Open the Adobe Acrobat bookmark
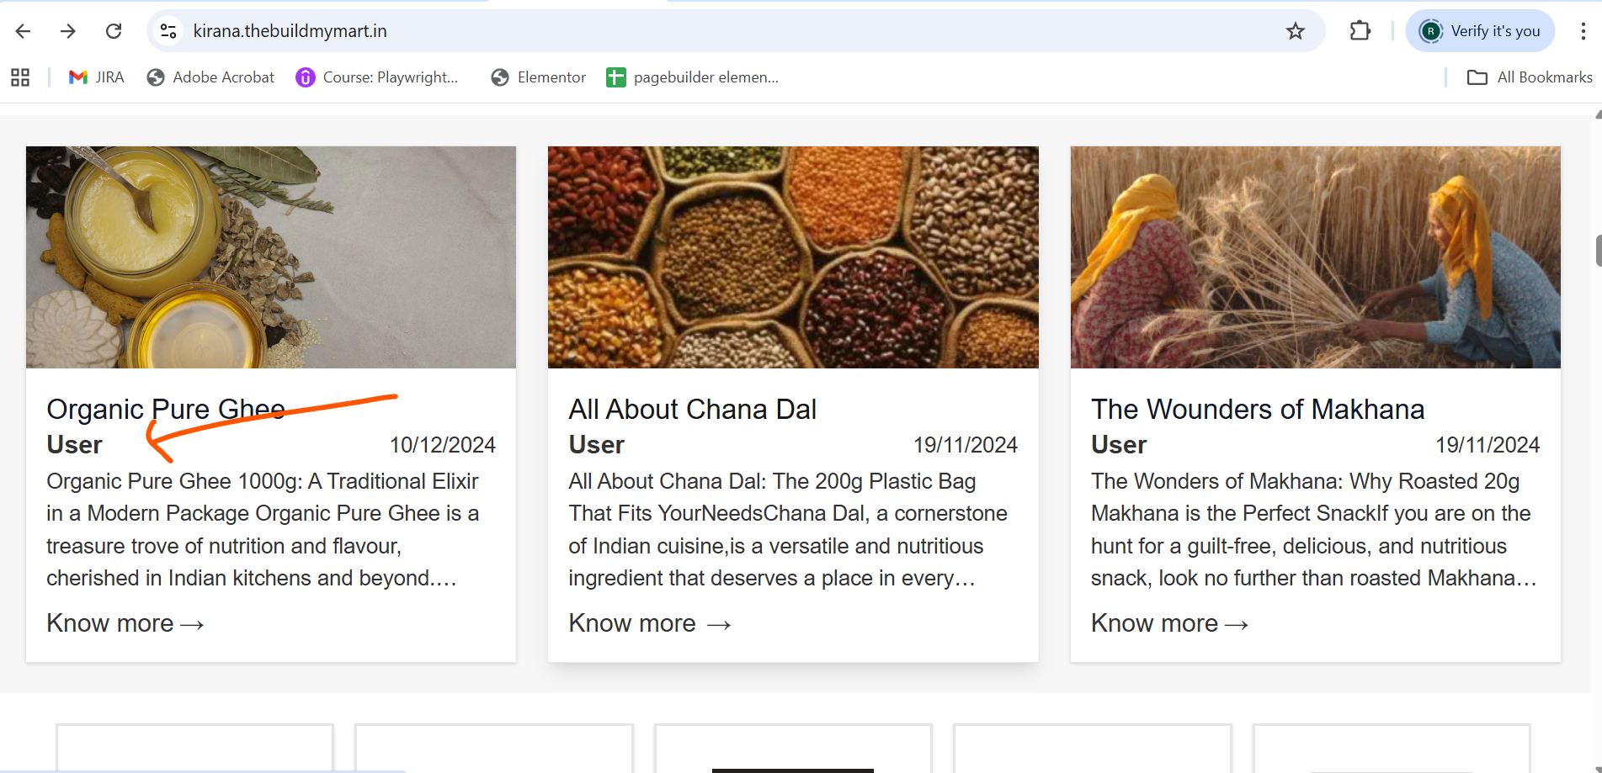This screenshot has height=773, width=1602. click(x=210, y=77)
